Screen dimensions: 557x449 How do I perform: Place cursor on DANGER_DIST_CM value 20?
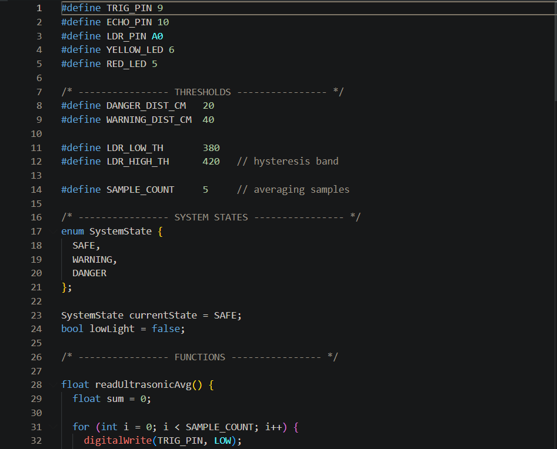pyautogui.click(x=208, y=106)
